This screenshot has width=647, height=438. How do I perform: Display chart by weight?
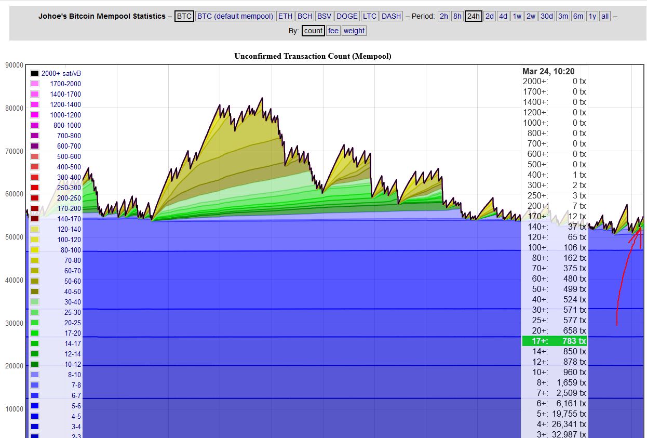point(354,31)
